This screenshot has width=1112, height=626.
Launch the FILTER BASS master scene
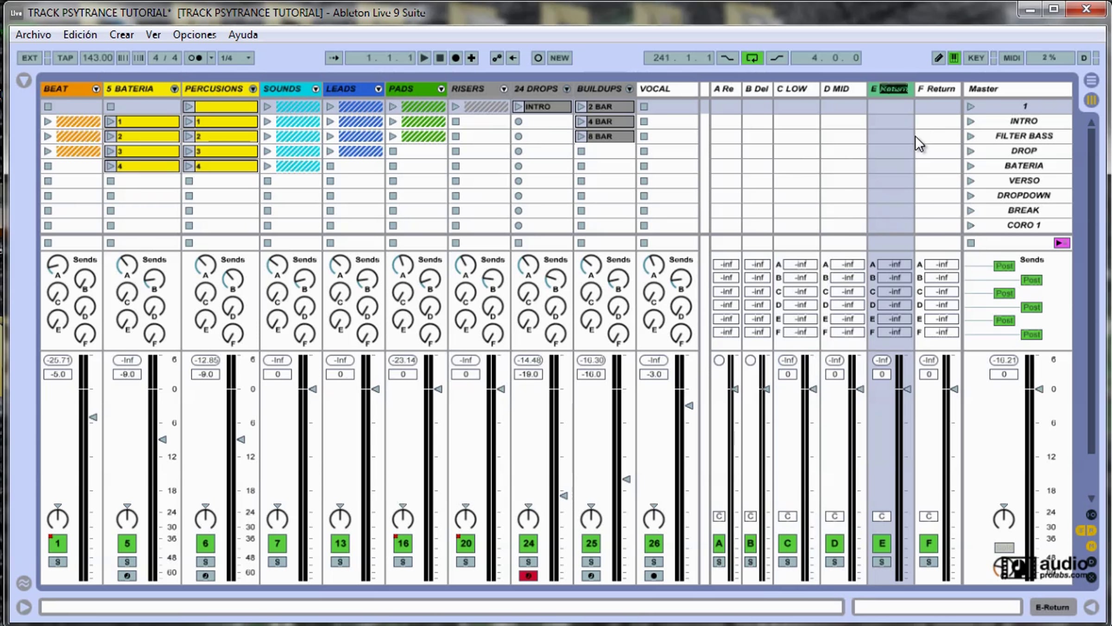(x=971, y=136)
